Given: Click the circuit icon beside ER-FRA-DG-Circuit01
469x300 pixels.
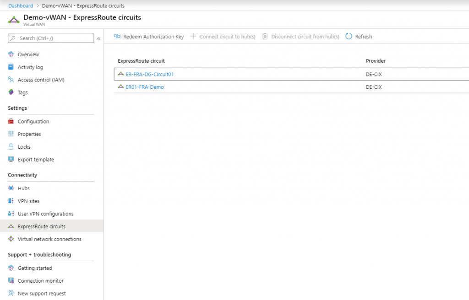Looking at the screenshot, I should 121,74.
